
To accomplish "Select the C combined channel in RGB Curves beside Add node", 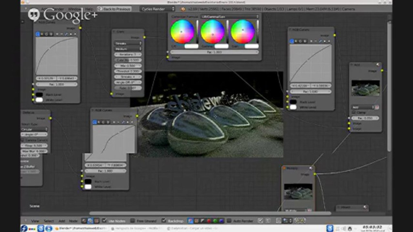I will [292, 41].
